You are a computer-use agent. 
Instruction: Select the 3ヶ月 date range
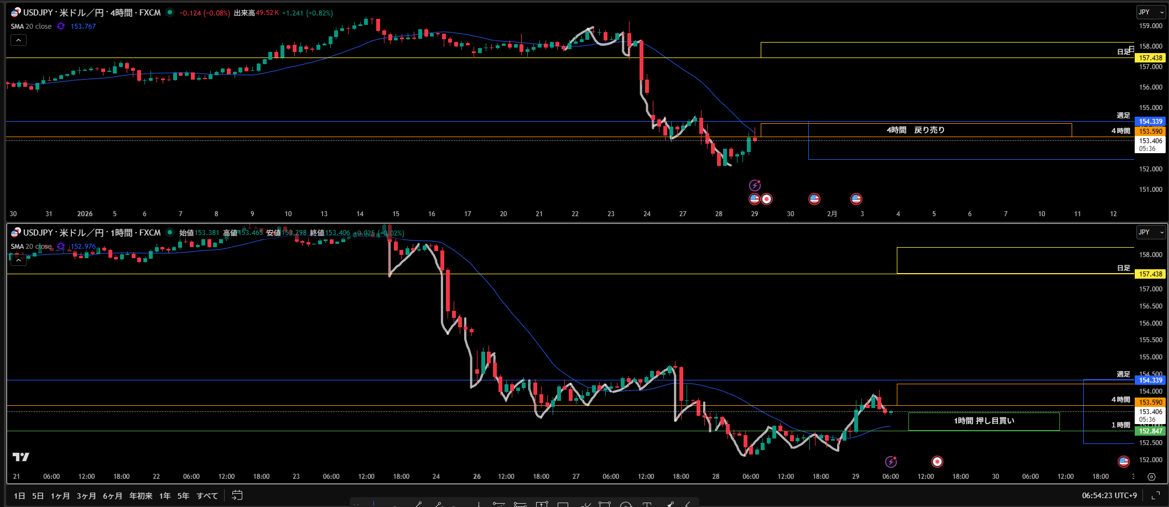(86, 496)
